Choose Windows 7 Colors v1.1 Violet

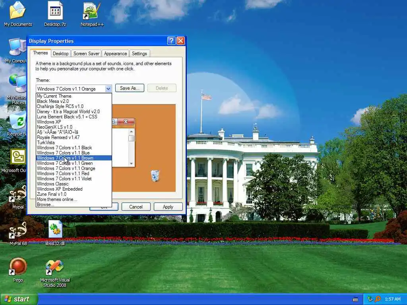pyautogui.click(x=74, y=179)
